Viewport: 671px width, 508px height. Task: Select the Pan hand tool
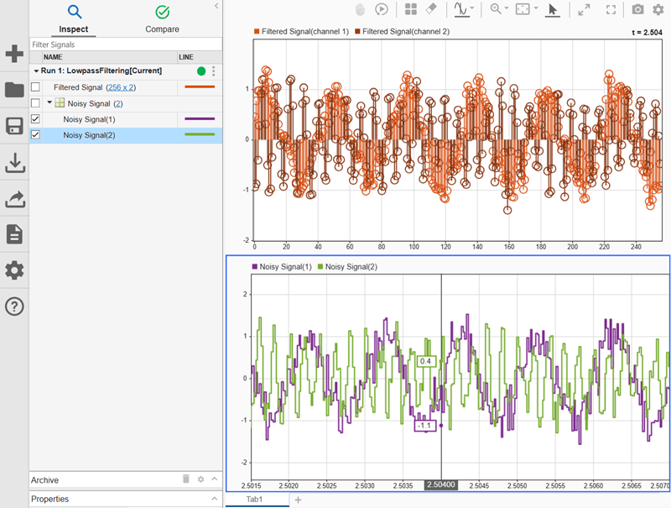tap(360, 9)
